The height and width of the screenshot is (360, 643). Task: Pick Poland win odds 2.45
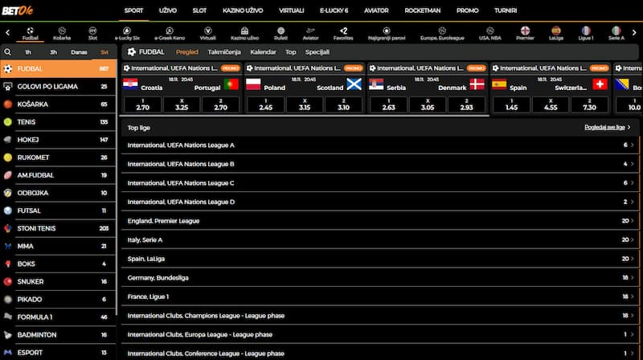266,104
